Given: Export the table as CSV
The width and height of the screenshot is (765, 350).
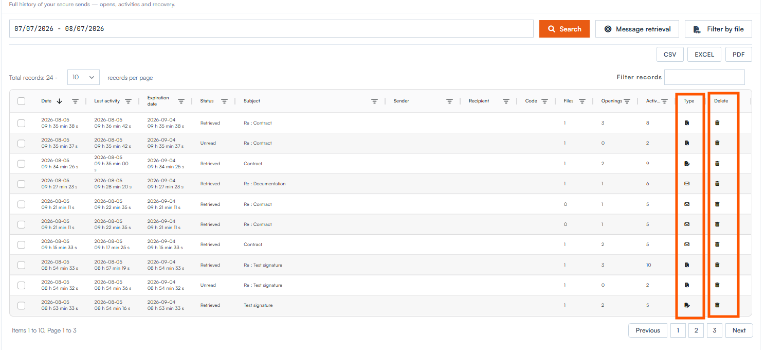Looking at the screenshot, I should tap(670, 55).
